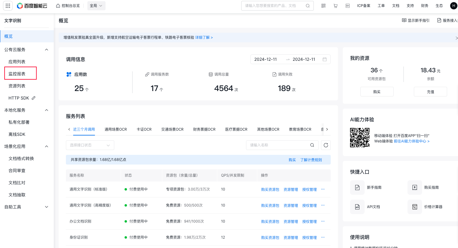Select the 通用场景OCR tab

116,129
